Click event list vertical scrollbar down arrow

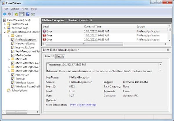coord(169,40)
